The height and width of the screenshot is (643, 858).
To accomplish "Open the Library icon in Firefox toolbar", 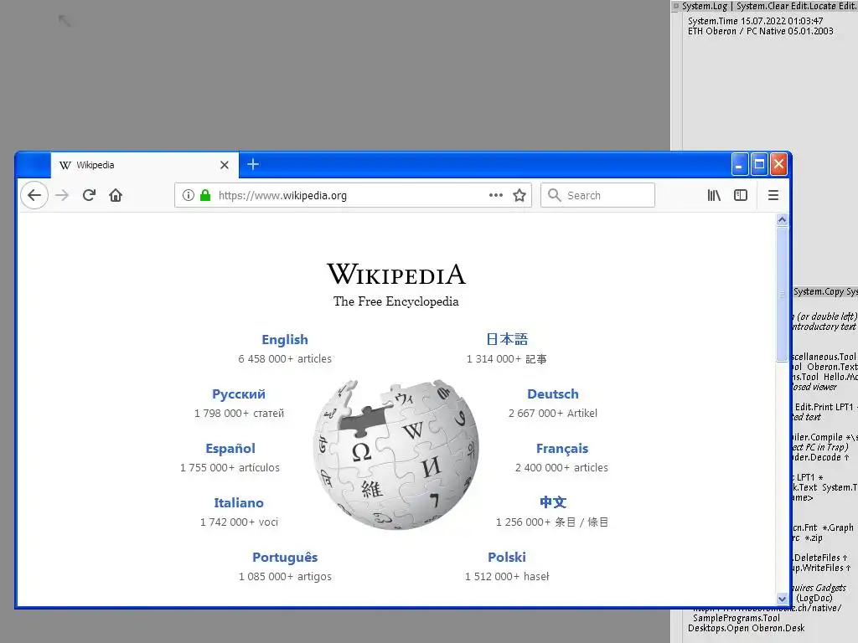I will coord(714,195).
